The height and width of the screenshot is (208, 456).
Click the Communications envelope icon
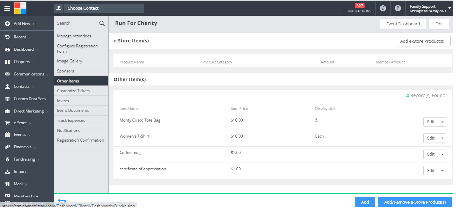(x=7, y=74)
